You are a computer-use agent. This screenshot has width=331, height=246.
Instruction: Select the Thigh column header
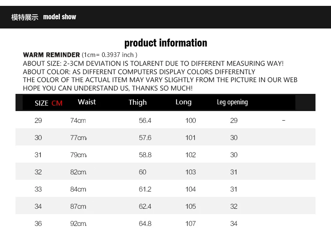137,102
